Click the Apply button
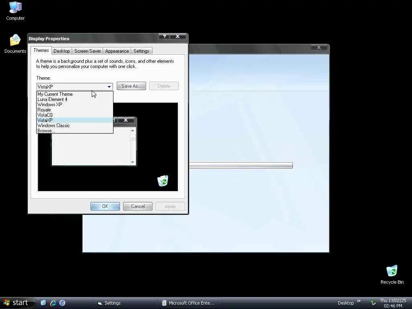412x309 pixels. coord(170,206)
